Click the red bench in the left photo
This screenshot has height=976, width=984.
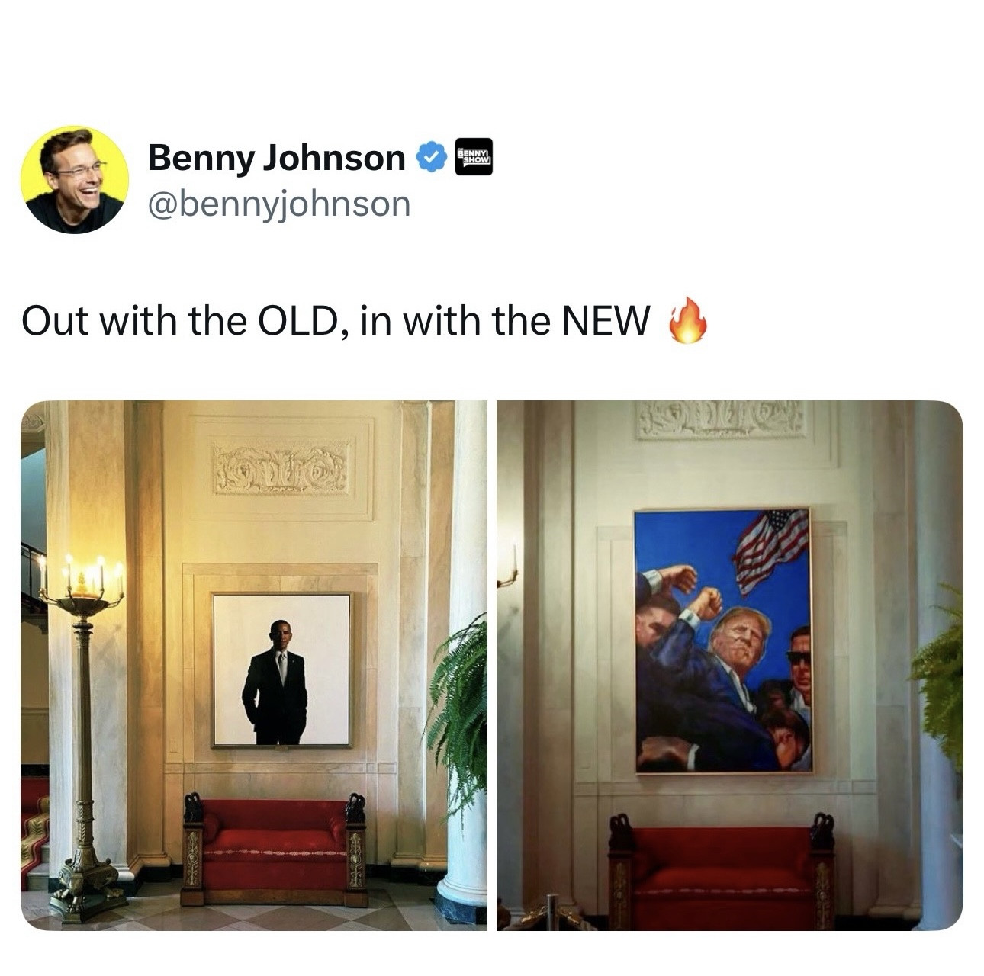pyautogui.click(x=275, y=849)
